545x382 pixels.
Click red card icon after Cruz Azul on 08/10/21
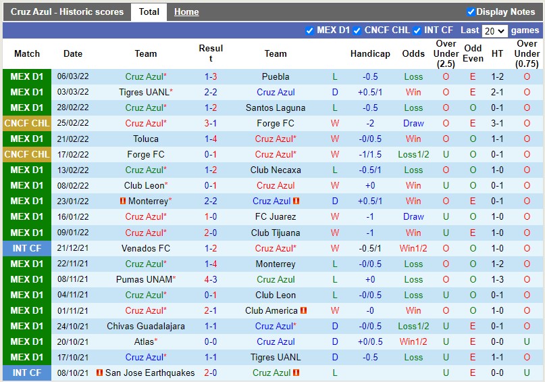pos(296,373)
